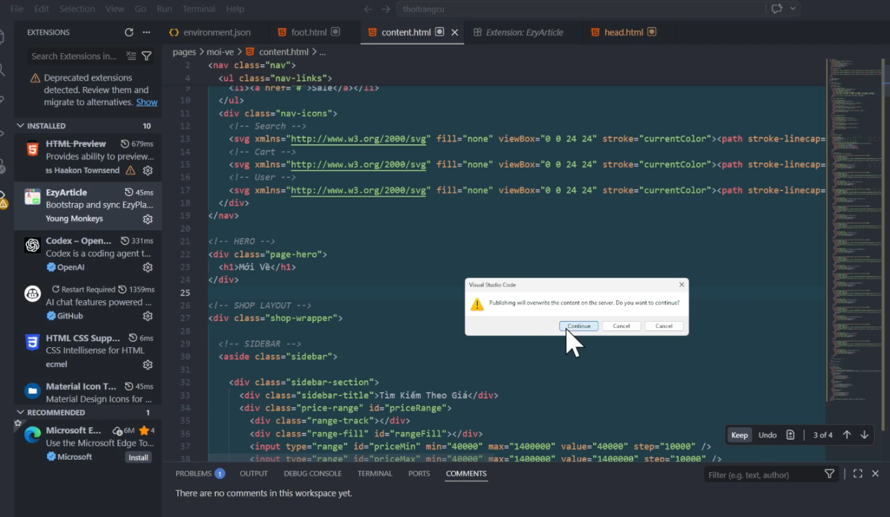Open the Terminal menu

click(x=199, y=9)
